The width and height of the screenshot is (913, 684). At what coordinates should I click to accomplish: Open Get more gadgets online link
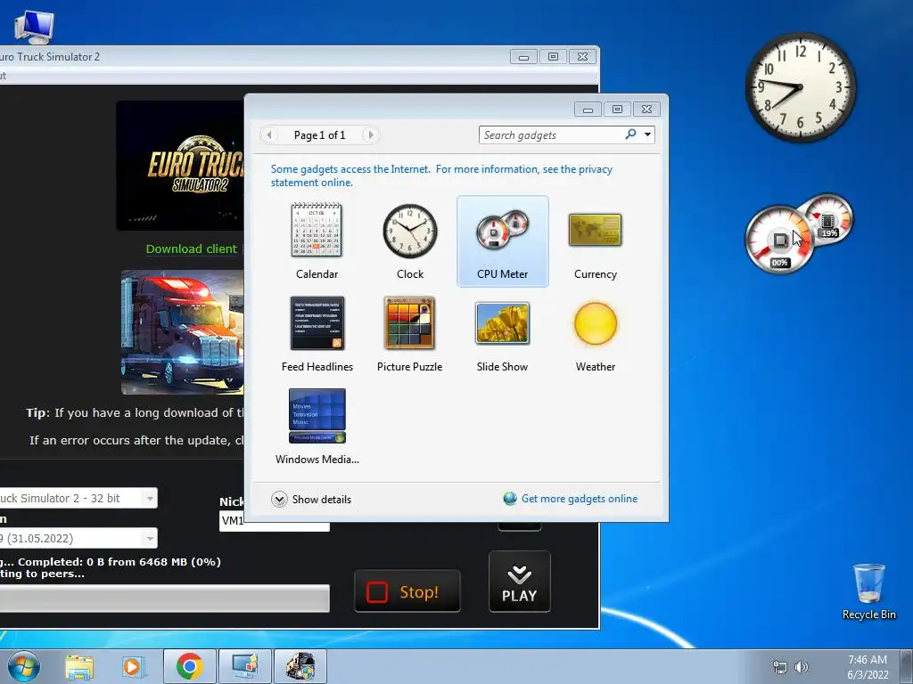(580, 499)
